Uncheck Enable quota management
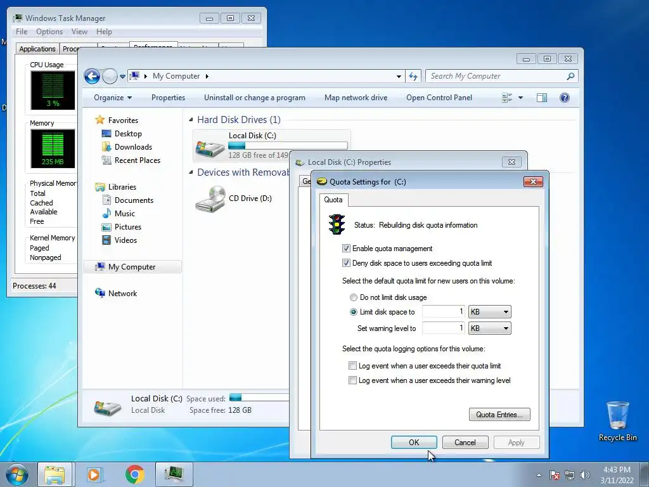 [346, 249]
